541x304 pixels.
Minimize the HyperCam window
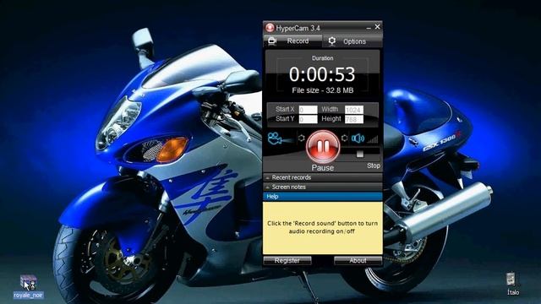tap(369, 27)
